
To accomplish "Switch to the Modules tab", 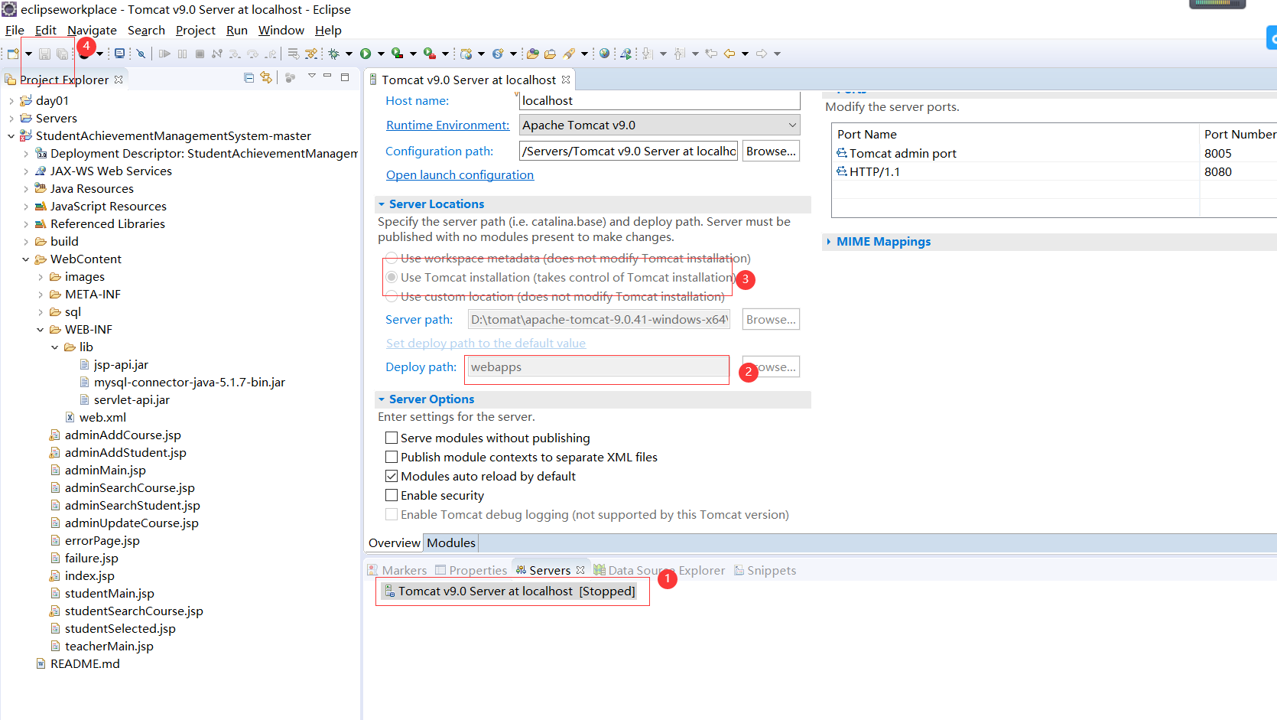I will [451, 543].
